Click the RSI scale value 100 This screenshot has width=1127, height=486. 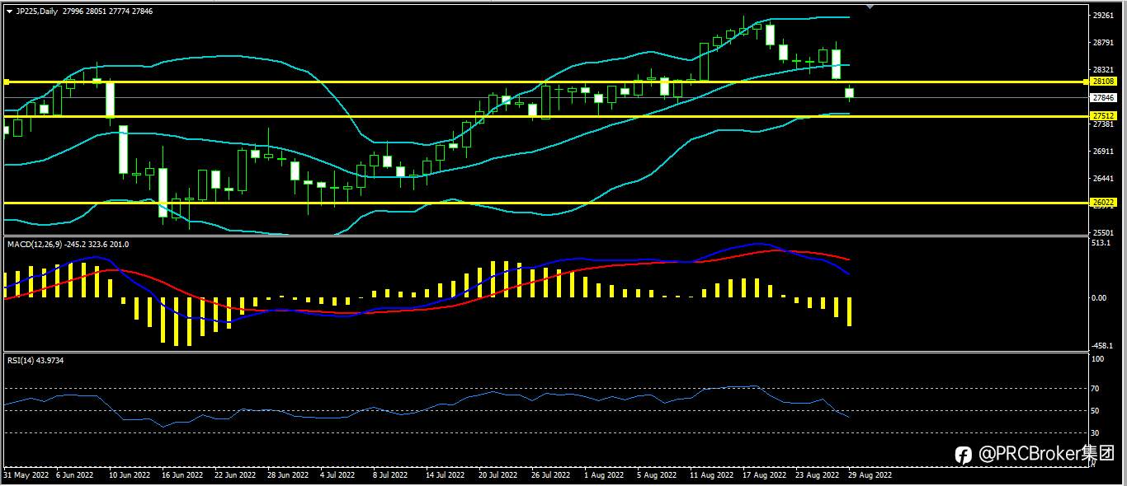point(1098,359)
